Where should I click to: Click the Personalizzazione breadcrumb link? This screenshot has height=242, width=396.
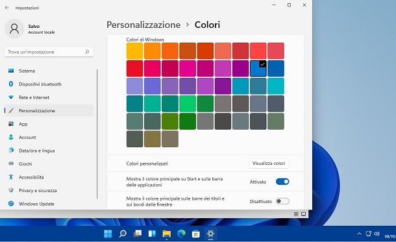(143, 25)
